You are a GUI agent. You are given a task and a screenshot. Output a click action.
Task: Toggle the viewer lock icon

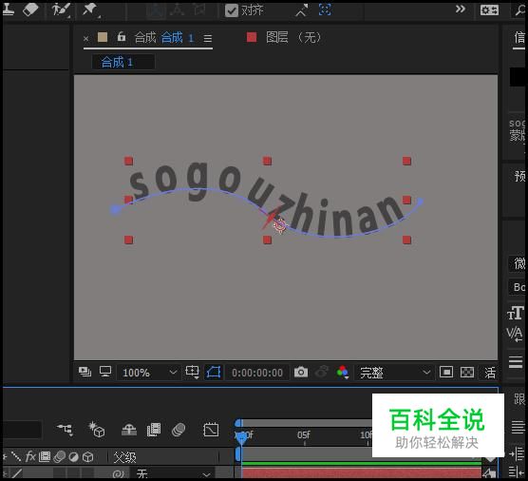tap(122, 36)
